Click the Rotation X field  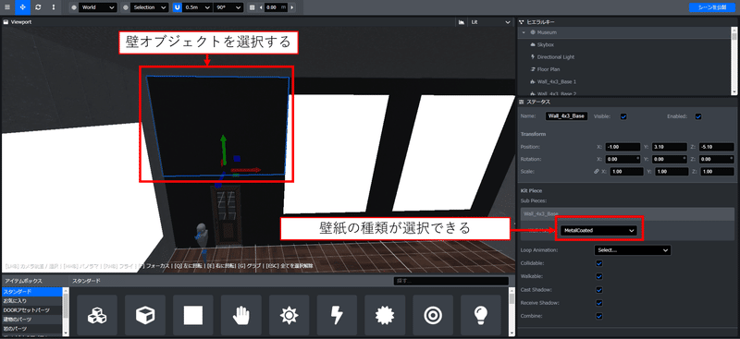pyautogui.click(x=623, y=160)
